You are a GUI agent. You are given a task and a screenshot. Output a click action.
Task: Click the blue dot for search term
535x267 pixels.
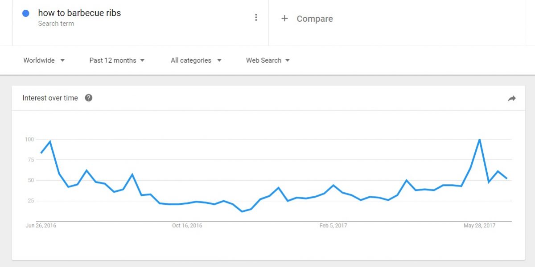tap(26, 13)
